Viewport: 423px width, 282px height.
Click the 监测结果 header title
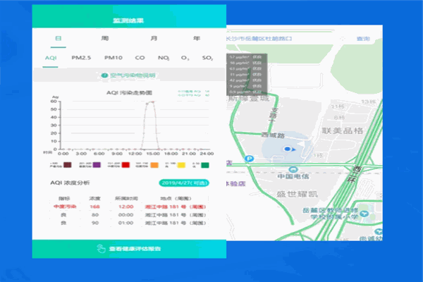coord(128,20)
